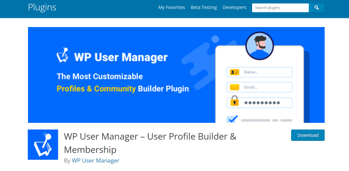Click the Download button

(308, 135)
